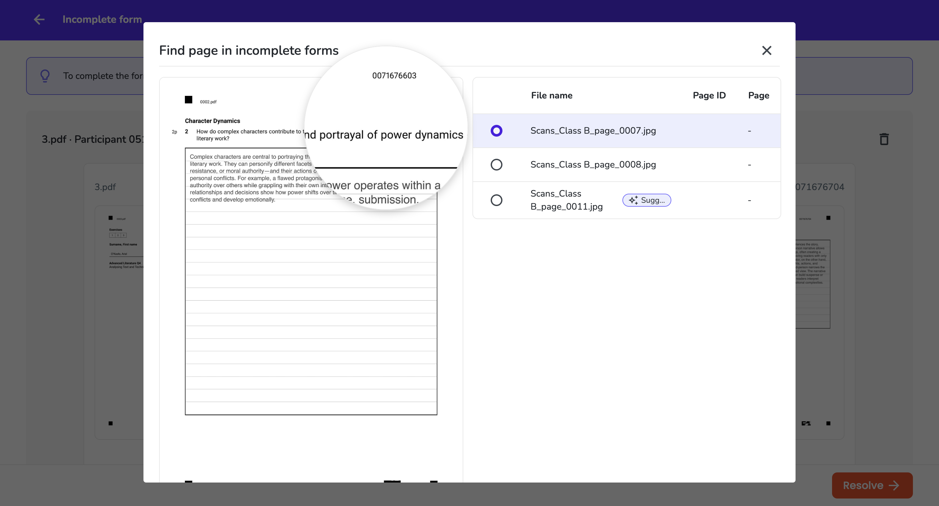This screenshot has width=939, height=506.
Task: Click the Character Dynamics heading in preview
Action: point(213,121)
